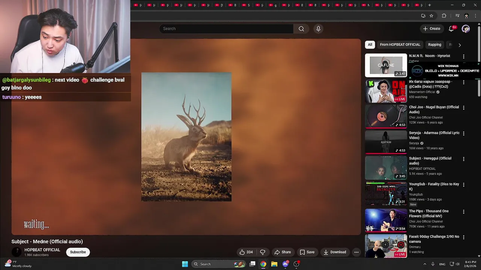Dislike the Medne video

(263, 252)
